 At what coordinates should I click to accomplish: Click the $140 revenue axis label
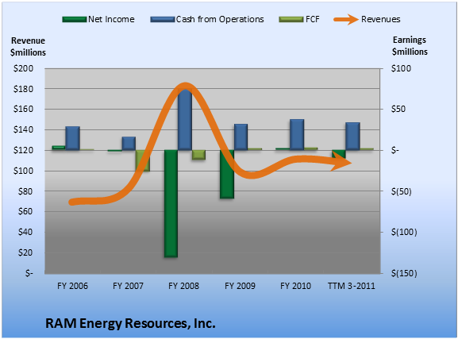(23, 129)
